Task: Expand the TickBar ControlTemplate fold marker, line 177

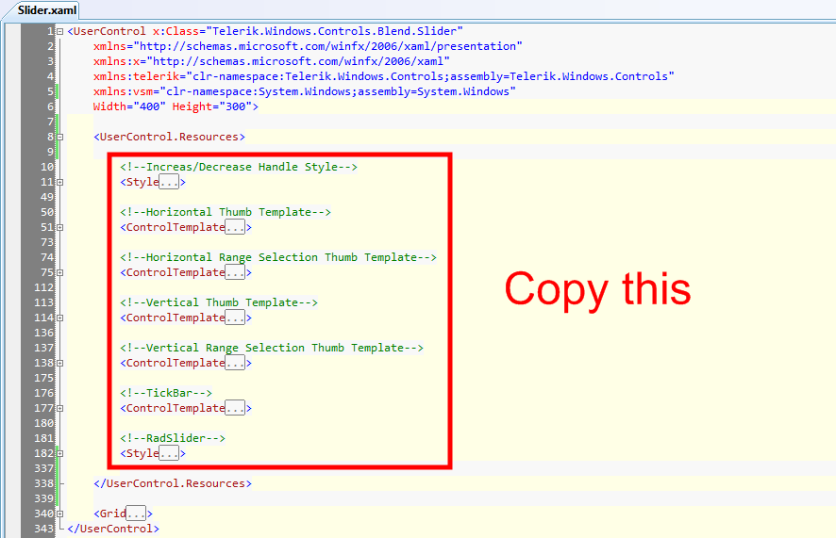Action: coord(60,408)
